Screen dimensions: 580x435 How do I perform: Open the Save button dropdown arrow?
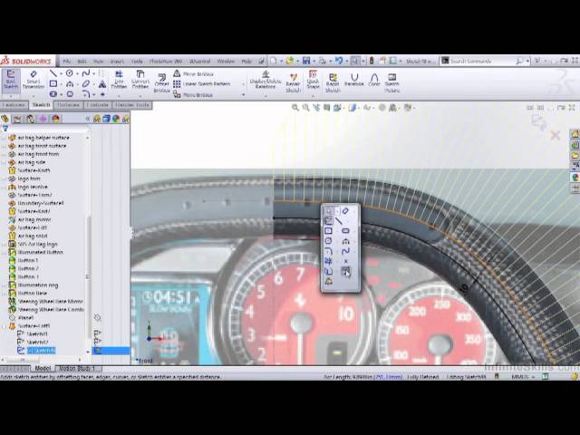point(314,61)
